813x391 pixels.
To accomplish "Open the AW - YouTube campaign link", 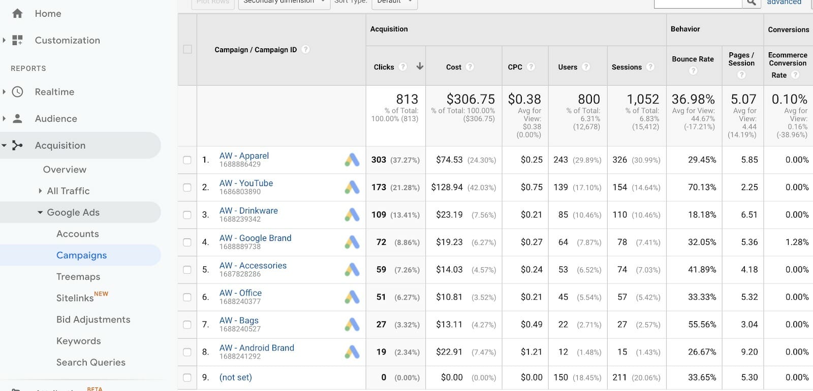I will 246,183.
